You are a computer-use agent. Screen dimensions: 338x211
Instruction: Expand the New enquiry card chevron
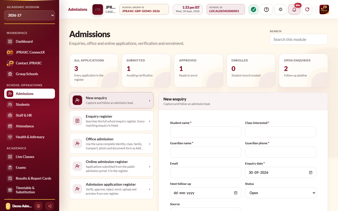(149, 100)
